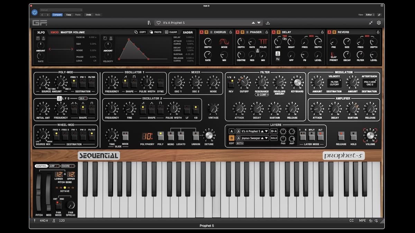
Task: Select the XMOD Master Volume tab
Action: (67, 32)
